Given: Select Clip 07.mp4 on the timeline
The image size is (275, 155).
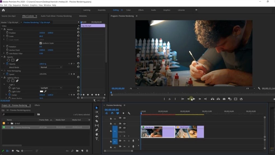Looking at the screenshot, I should click(x=189, y=132).
